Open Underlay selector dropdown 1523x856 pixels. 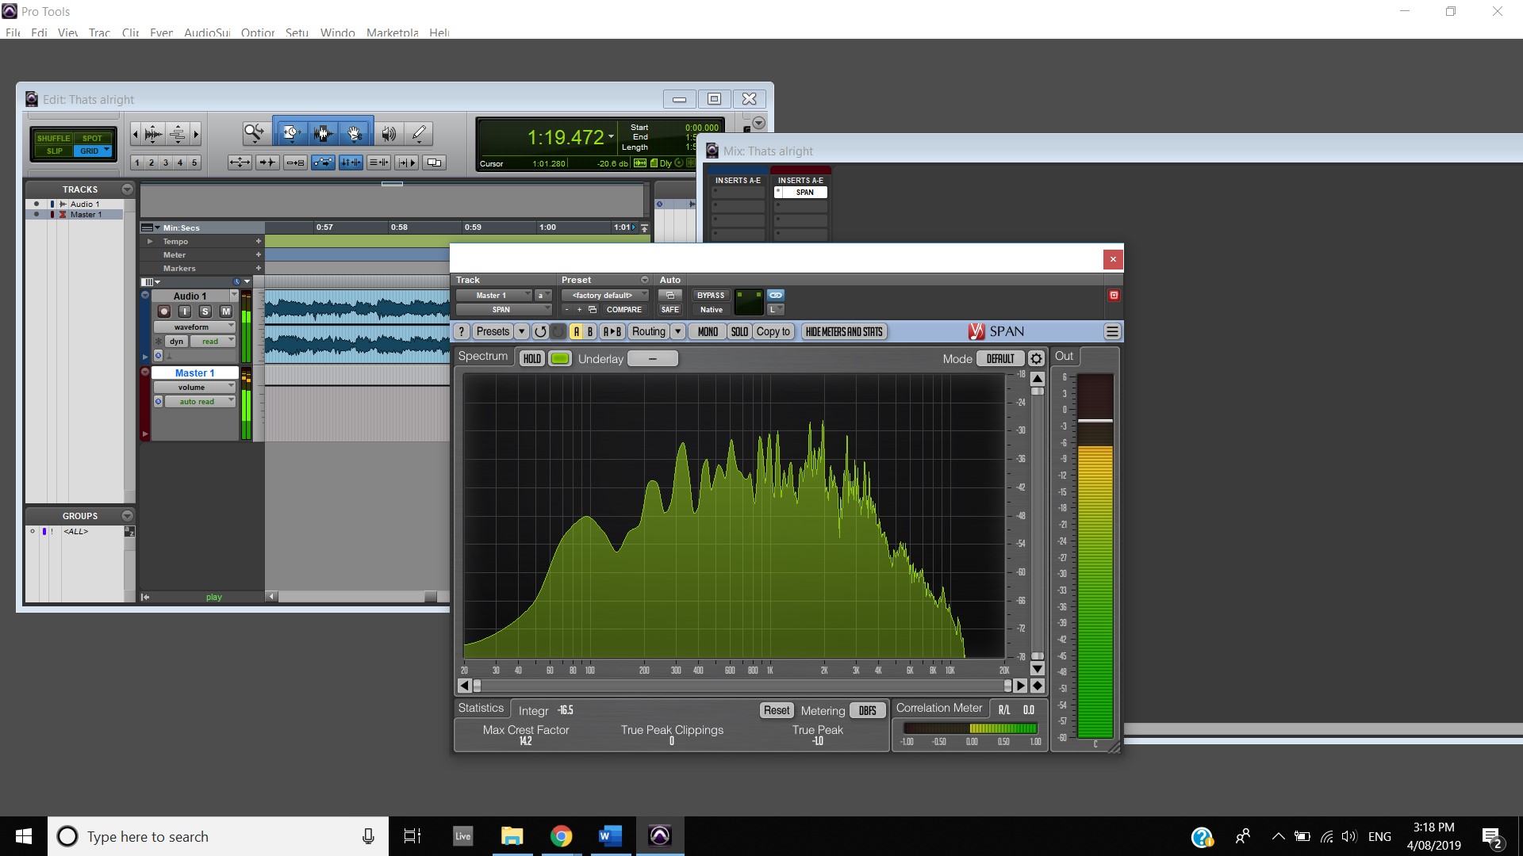click(652, 358)
